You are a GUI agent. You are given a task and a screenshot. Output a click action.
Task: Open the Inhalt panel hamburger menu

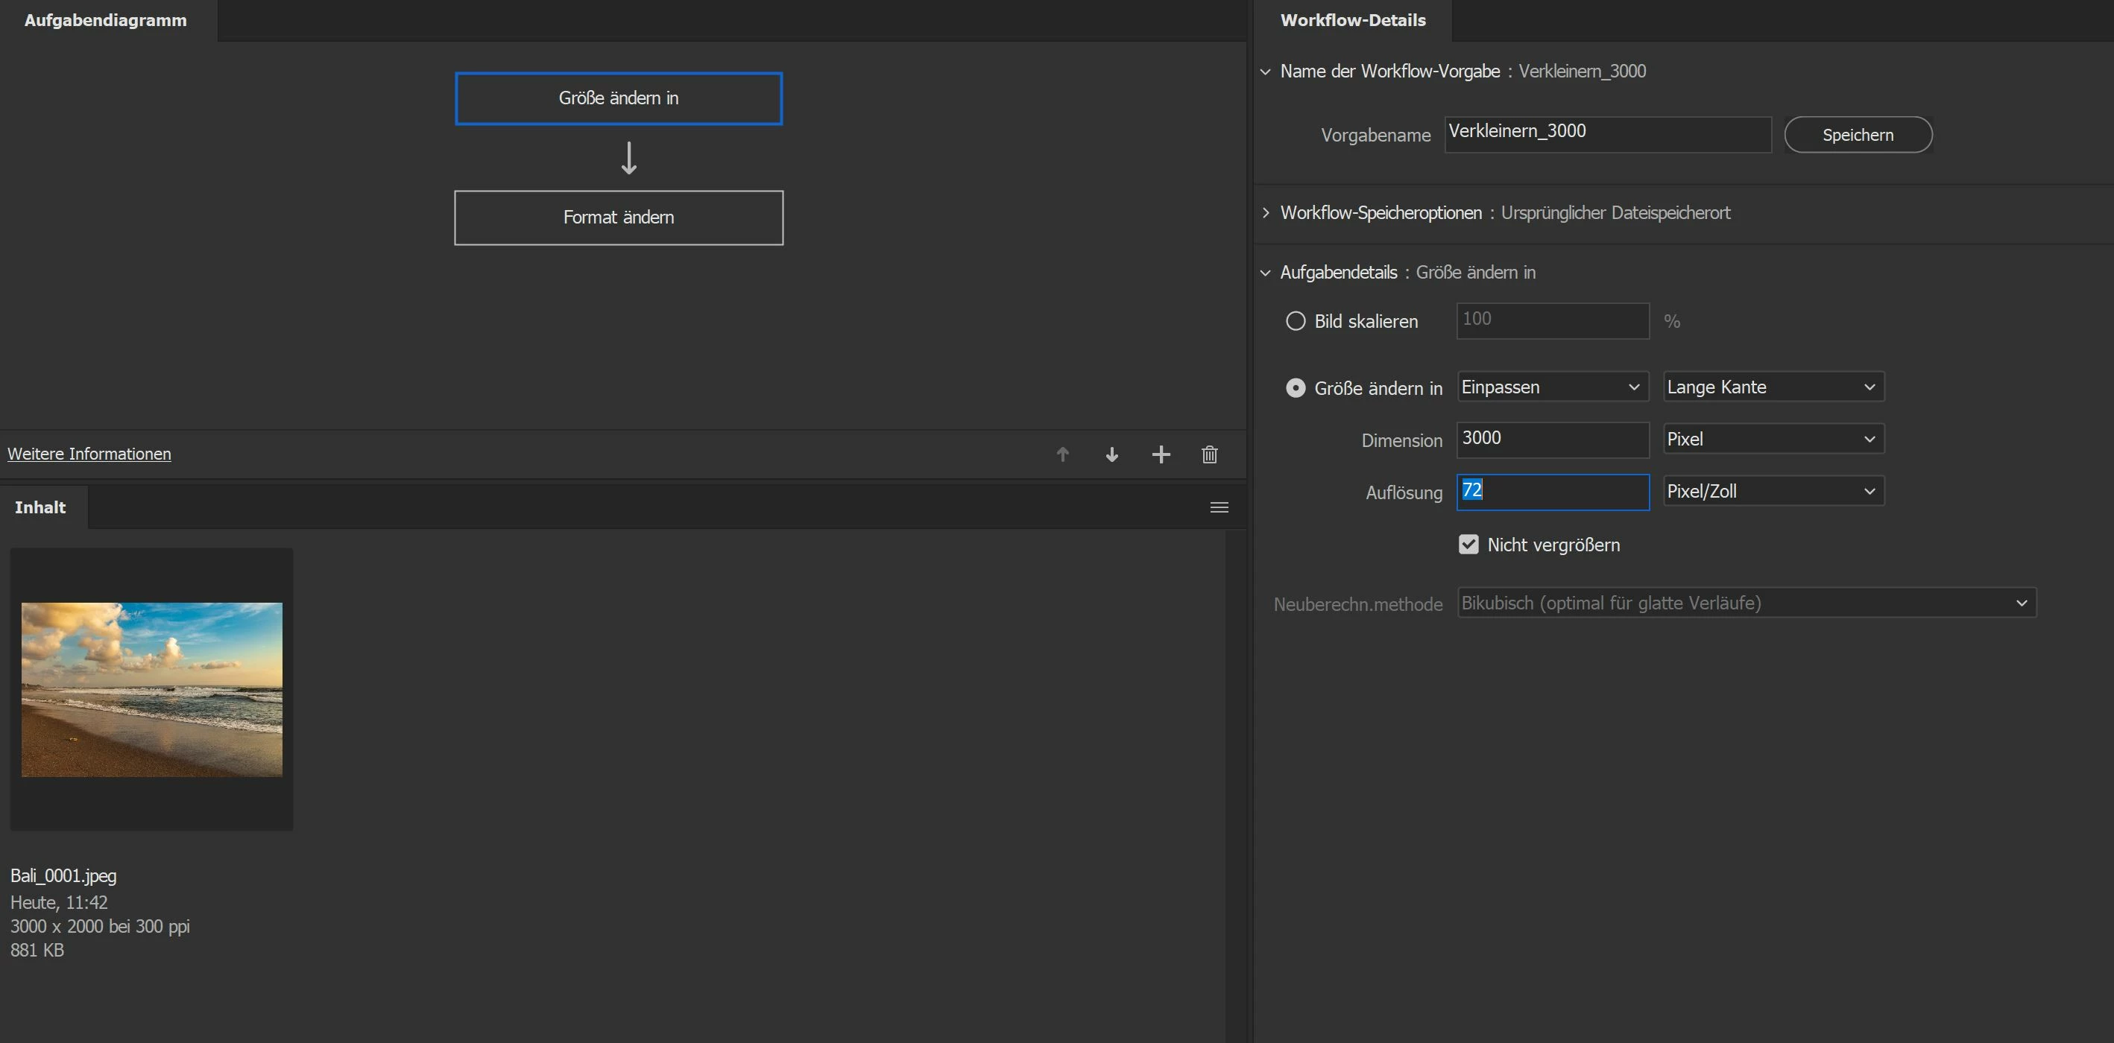(x=1220, y=507)
